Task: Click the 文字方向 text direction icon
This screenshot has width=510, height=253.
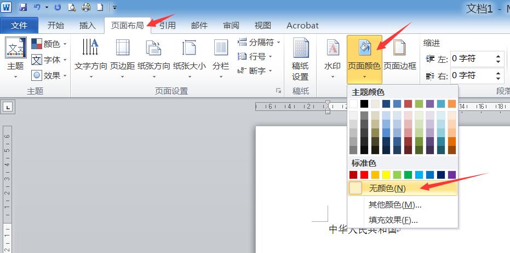Action: click(90, 47)
